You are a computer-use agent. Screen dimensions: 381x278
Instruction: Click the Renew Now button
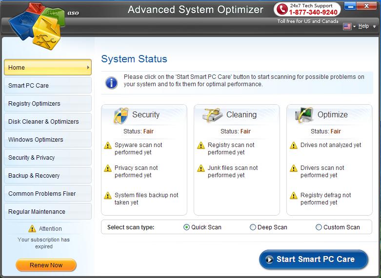pos(46,265)
